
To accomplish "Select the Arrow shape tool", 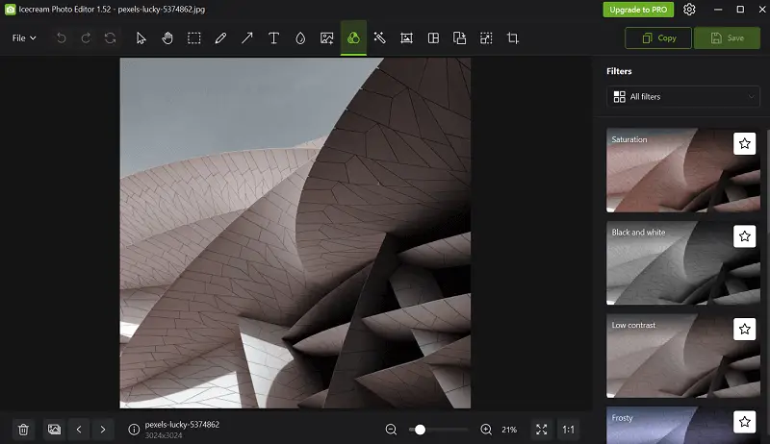I will pyautogui.click(x=247, y=37).
